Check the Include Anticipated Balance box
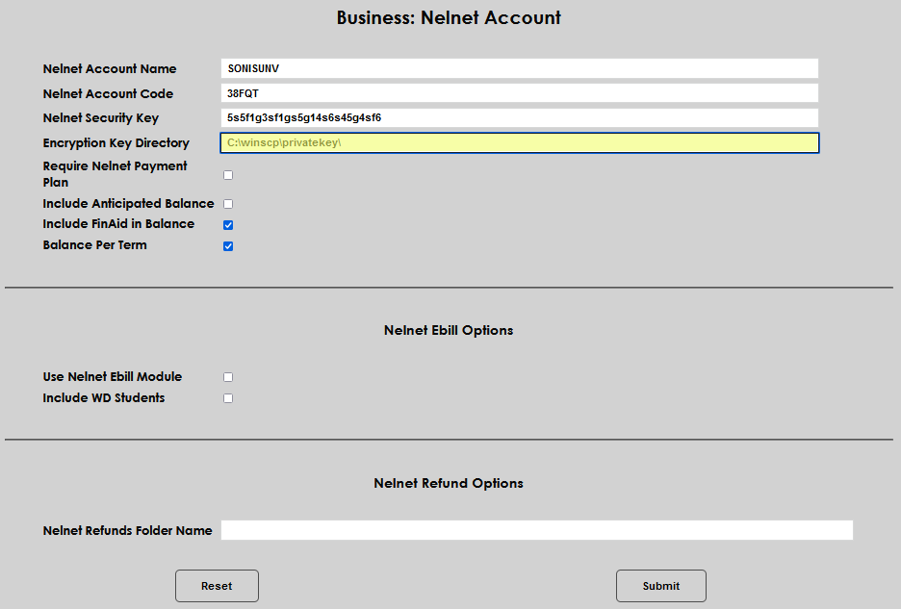 [x=227, y=203]
